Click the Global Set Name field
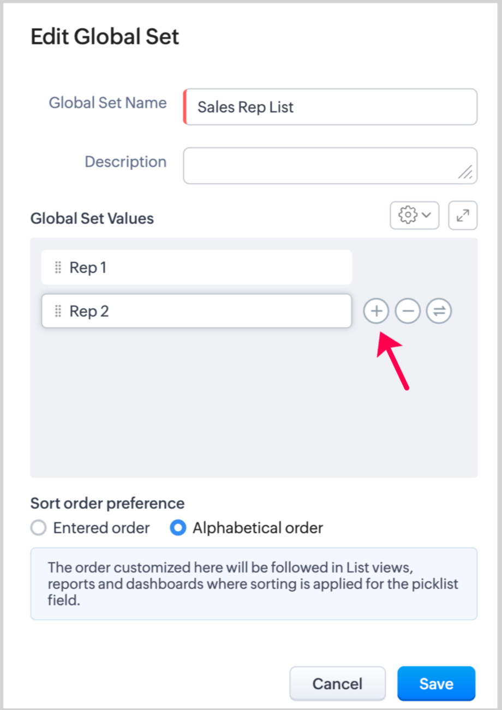 pyautogui.click(x=330, y=107)
